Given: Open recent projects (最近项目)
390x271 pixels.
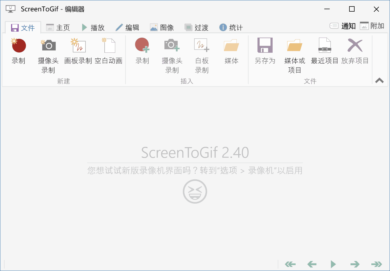Looking at the screenshot, I should (325, 51).
